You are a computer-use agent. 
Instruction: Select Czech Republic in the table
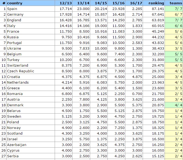click(x=21, y=71)
